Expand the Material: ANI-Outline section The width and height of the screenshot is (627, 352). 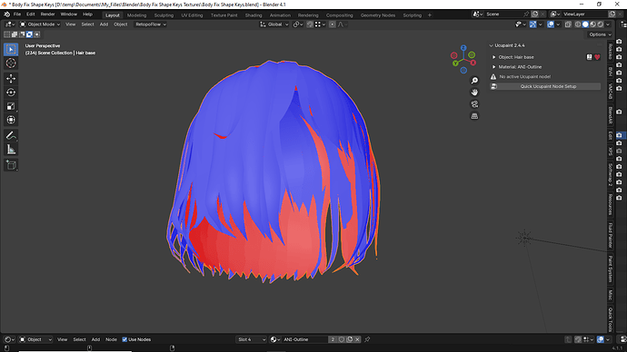493,67
